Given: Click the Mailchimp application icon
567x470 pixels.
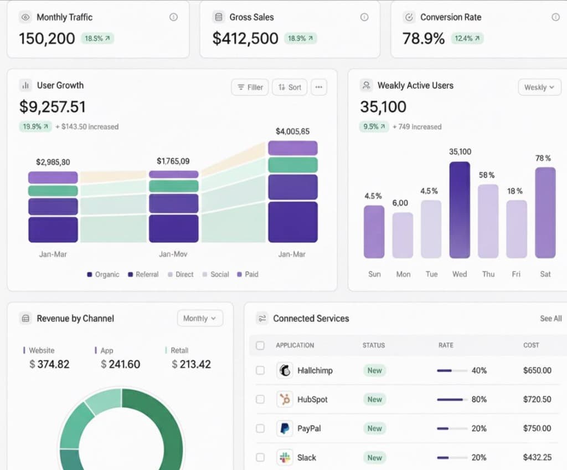Looking at the screenshot, I should pyautogui.click(x=285, y=370).
